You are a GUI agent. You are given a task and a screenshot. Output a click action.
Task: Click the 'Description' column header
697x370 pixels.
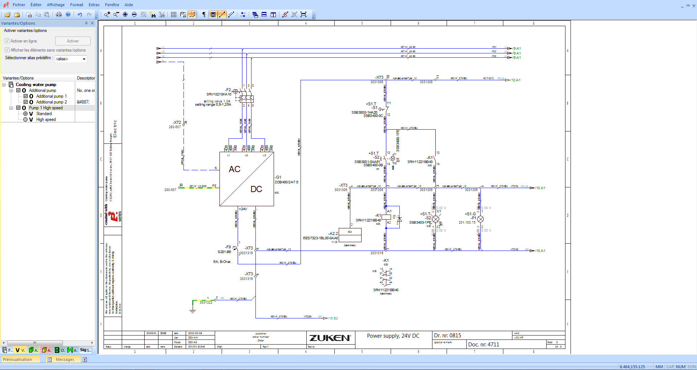(x=85, y=78)
